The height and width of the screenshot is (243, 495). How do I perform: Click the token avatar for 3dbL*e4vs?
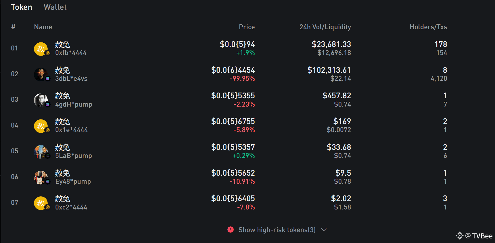tap(41, 75)
